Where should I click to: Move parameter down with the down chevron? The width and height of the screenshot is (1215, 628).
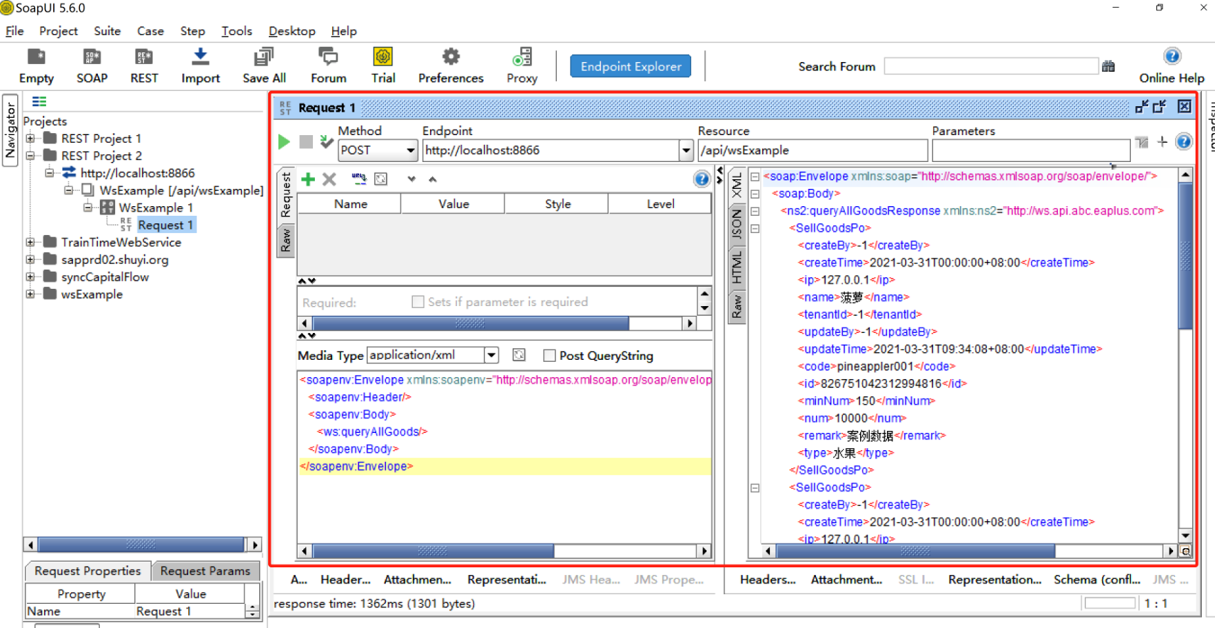[411, 179]
